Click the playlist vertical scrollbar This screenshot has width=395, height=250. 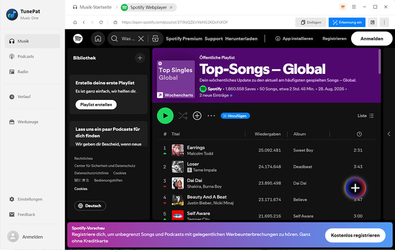tap(379, 62)
